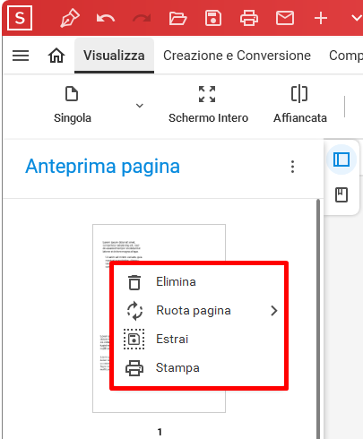363x439 pixels.
Task: Go to the home screen icon
Action: point(56,56)
